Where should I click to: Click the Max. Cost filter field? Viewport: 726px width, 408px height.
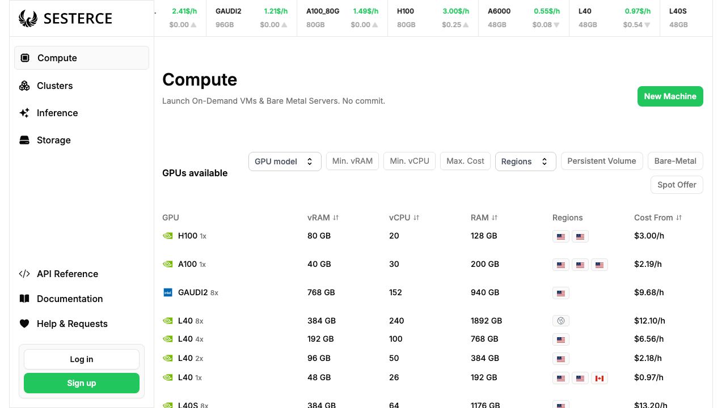465,161
